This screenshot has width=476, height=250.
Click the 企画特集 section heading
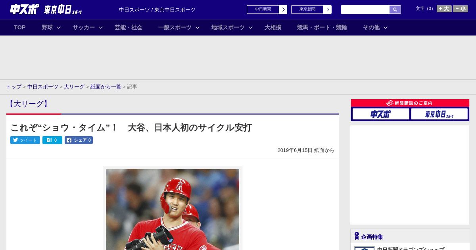pyautogui.click(x=372, y=237)
